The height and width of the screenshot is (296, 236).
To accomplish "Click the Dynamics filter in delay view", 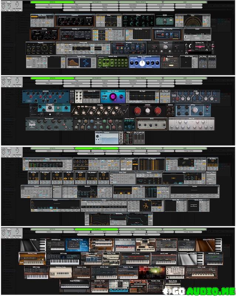I will coord(105,5).
